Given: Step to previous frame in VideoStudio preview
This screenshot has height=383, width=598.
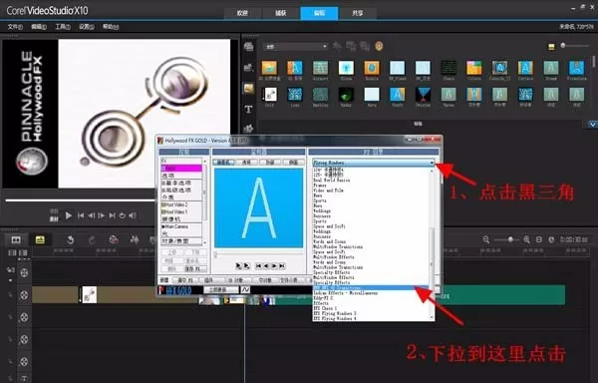Looking at the screenshot, I should [x=91, y=215].
